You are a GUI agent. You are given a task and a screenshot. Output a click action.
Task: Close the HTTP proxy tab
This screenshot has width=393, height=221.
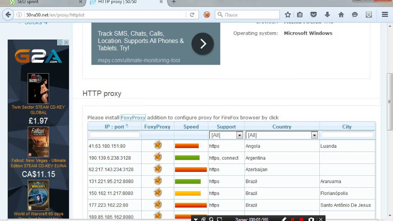click(161, 2)
